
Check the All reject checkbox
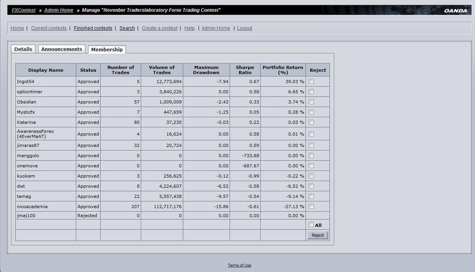[311, 225]
